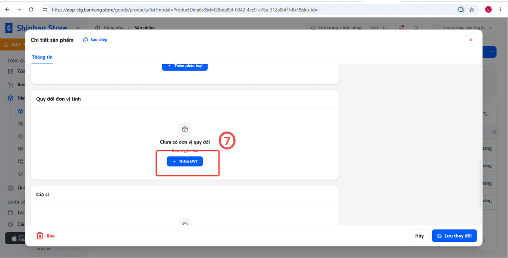508x258 pixels.
Task: Click the barcode icon in the sidebar submenu
Action: [21, 149]
